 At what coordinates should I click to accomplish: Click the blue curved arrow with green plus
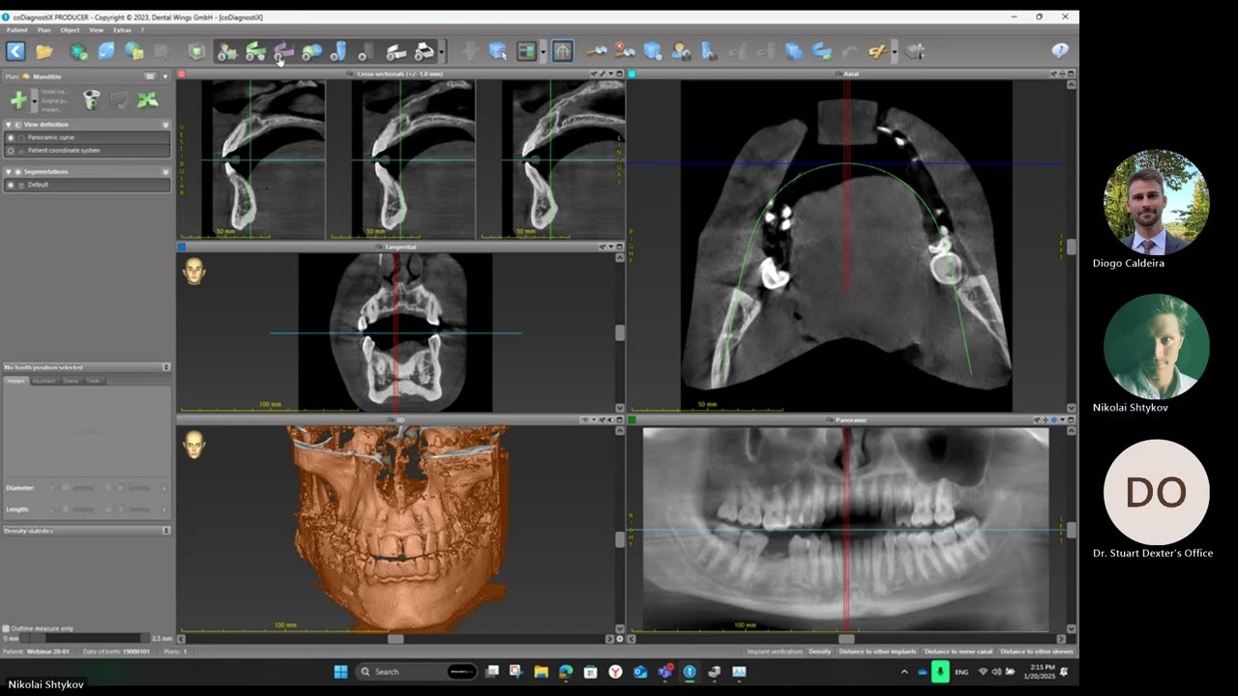[x=821, y=51]
